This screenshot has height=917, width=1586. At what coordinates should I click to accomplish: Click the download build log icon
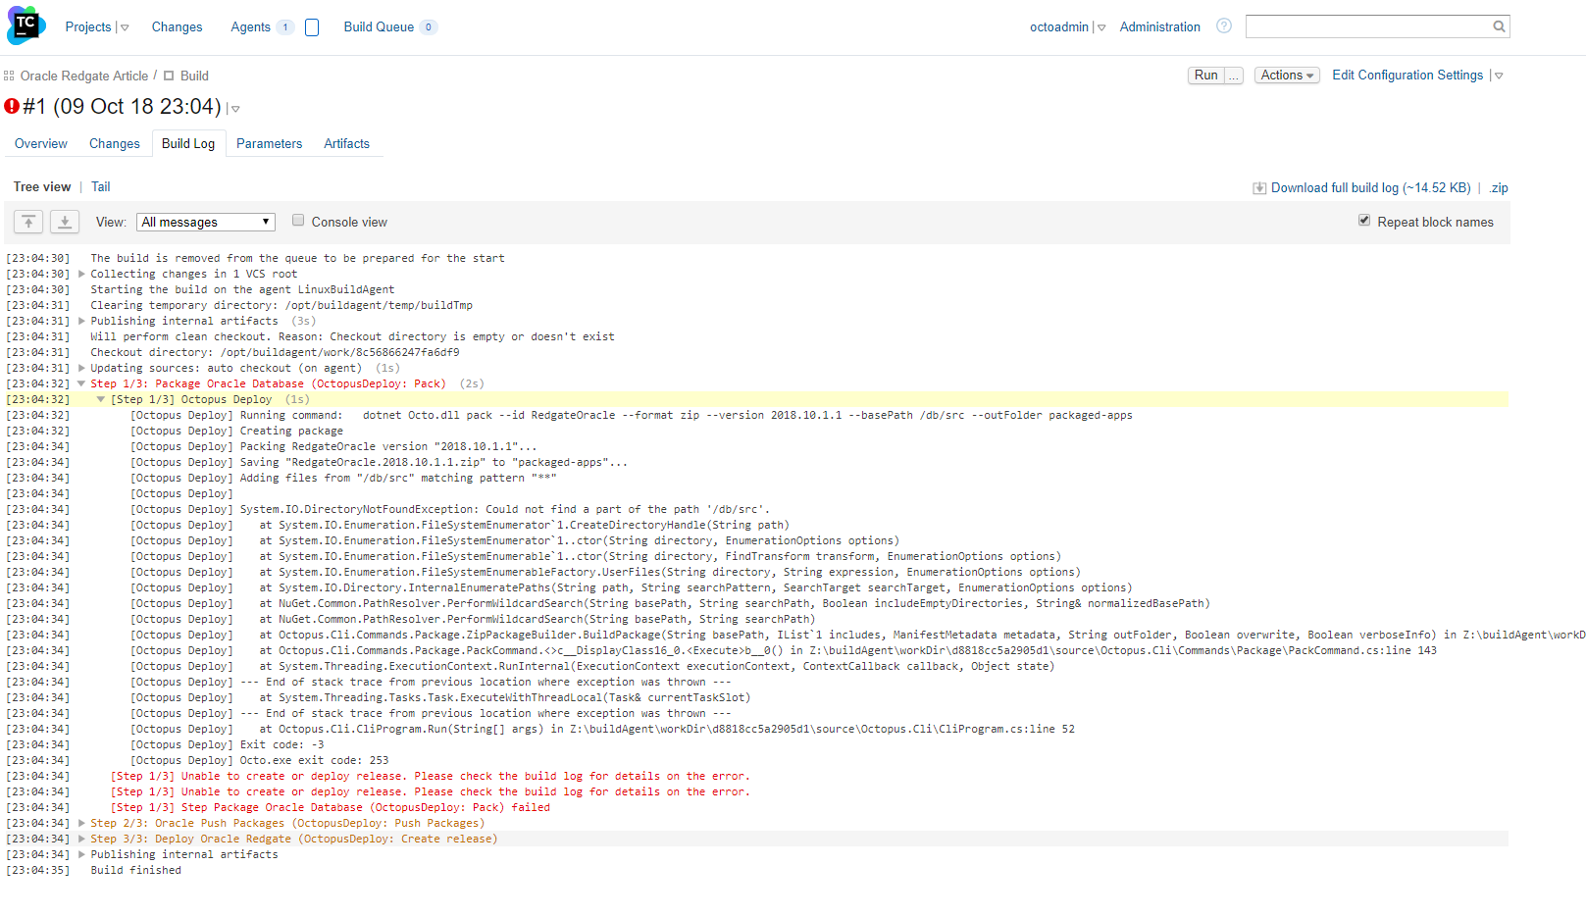[1259, 188]
